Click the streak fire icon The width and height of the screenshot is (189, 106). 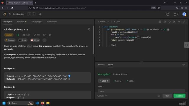175,14
